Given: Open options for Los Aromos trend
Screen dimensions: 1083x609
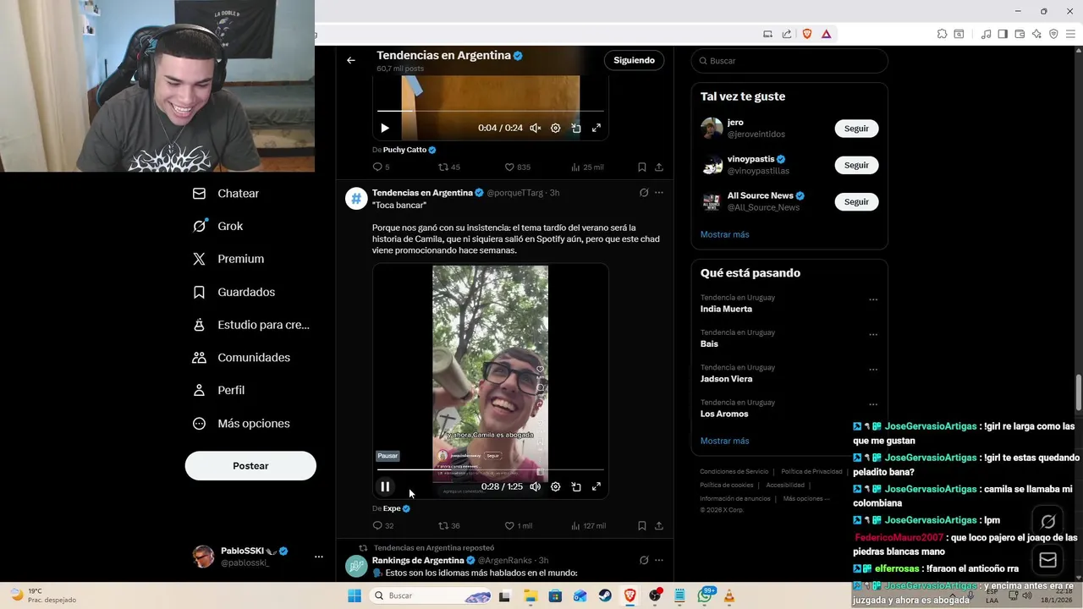Looking at the screenshot, I should tap(873, 405).
